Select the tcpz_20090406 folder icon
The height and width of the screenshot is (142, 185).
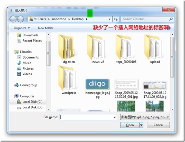(124, 47)
